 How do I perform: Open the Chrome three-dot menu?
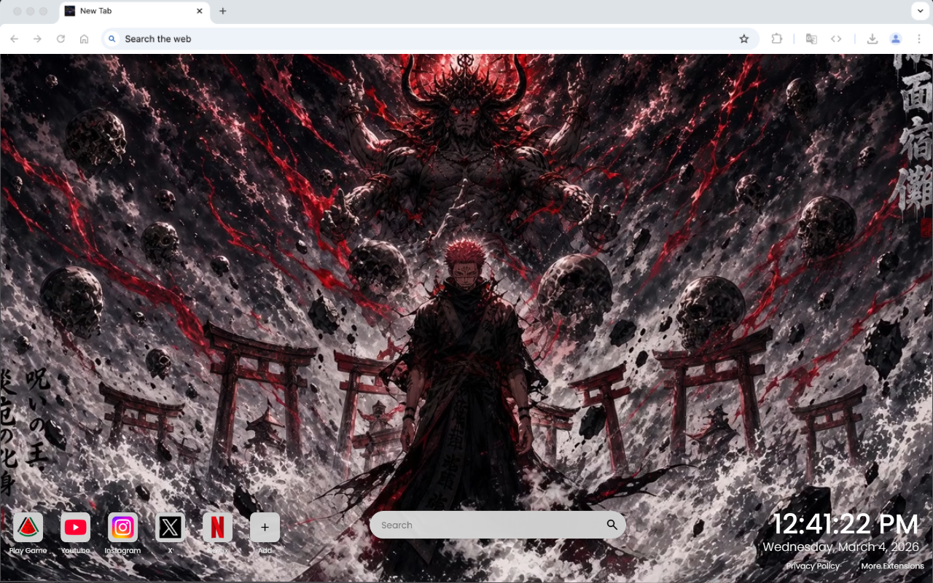click(x=919, y=39)
